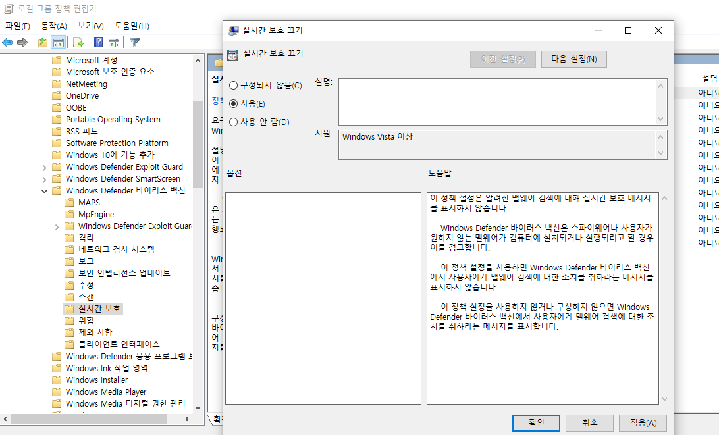
Task: Select the Microsoft 계정 tree item
Action: [92, 60]
